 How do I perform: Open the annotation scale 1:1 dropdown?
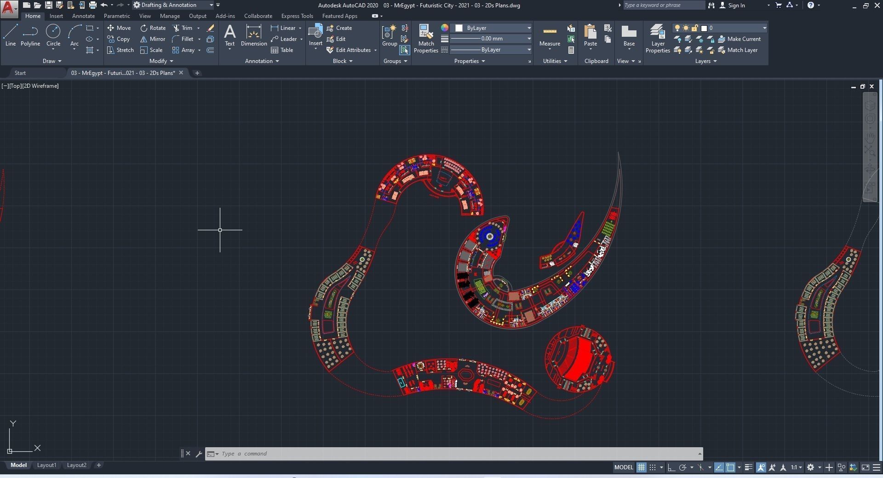(x=797, y=467)
